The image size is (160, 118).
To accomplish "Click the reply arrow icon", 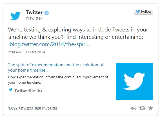I will pyautogui.click(x=133, y=108).
